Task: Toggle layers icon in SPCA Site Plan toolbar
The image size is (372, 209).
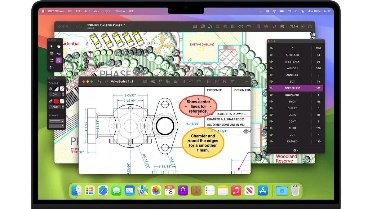Action: tap(274, 26)
